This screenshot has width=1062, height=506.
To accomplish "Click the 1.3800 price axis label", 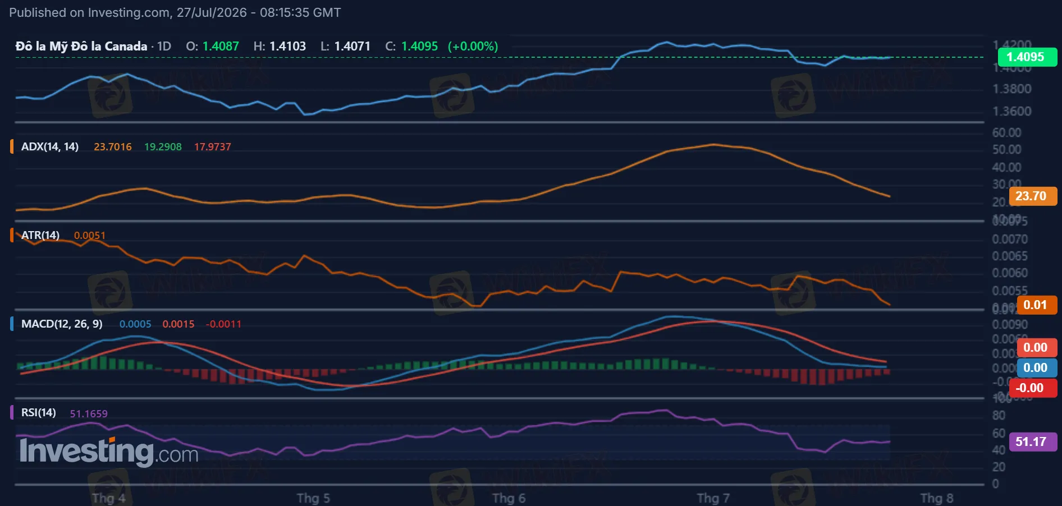I will pyautogui.click(x=1012, y=89).
